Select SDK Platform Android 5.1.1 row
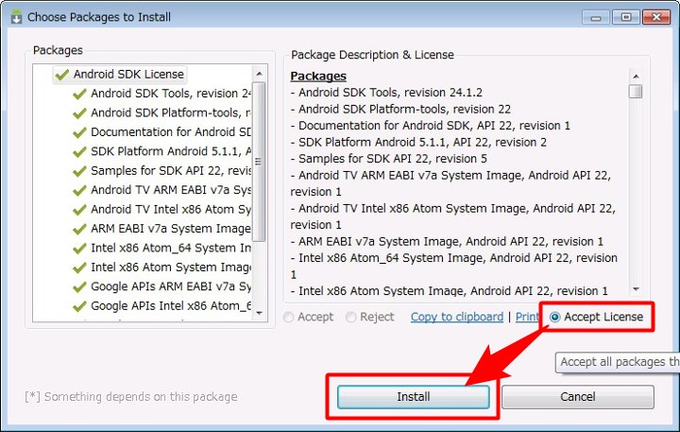Screen dimensions: 680x432 [x=161, y=151]
